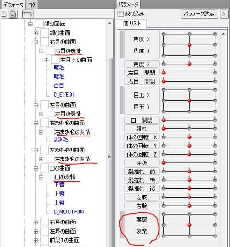Click the 右腕 slider track
Image resolution: width=230 pixels, height=247 pixels.
click(x=189, y=206)
